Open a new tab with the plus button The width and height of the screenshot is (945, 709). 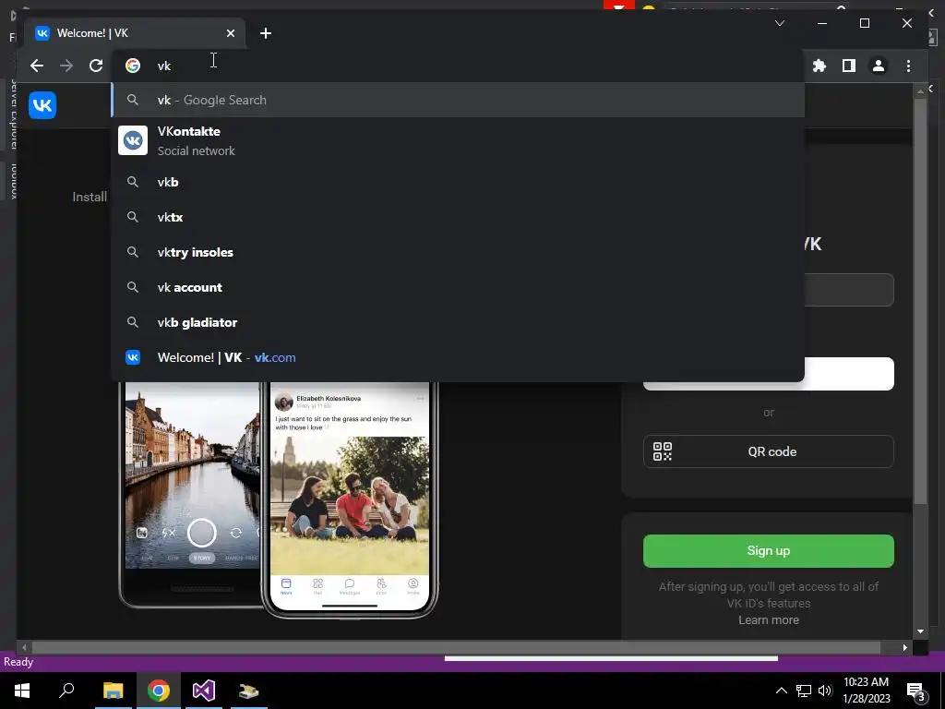click(265, 33)
